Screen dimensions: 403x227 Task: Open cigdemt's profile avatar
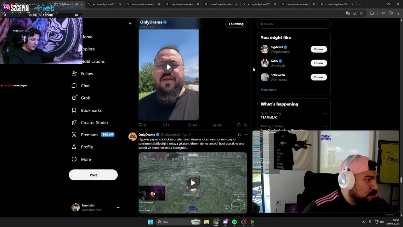(x=265, y=49)
